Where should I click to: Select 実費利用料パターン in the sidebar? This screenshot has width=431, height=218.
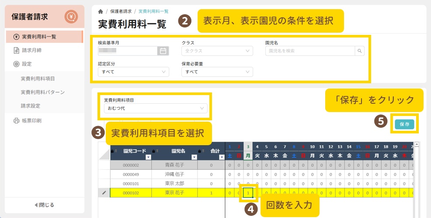(x=43, y=92)
